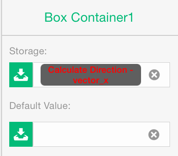Viewport: 178px width, 156px height.
Task: Click the gap between Storage inbox icon and chip
Action: coord(37,75)
